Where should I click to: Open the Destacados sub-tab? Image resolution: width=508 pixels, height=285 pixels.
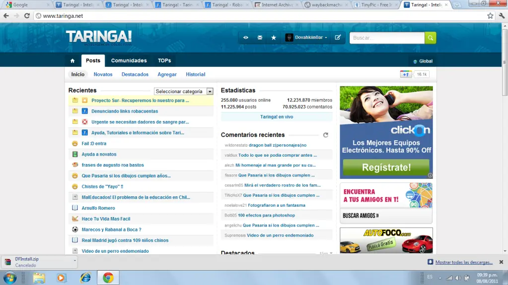pyautogui.click(x=135, y=74)
